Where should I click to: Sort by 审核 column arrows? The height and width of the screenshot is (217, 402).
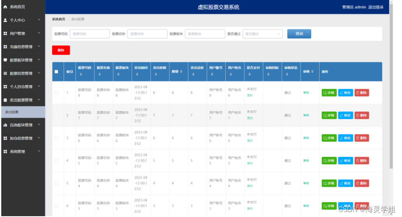pyautogui.click(x=312, y=71)
